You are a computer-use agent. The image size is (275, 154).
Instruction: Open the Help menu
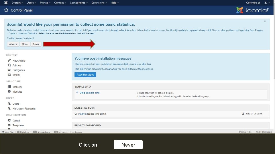pos(115,3)
